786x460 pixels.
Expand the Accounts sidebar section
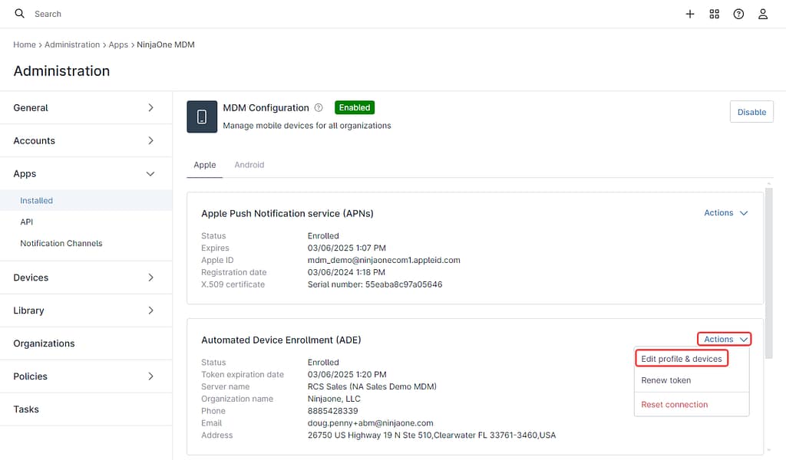click(84, 141)
